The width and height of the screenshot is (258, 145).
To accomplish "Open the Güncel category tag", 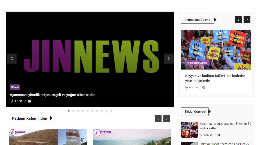I will click(x=15, y=87).
